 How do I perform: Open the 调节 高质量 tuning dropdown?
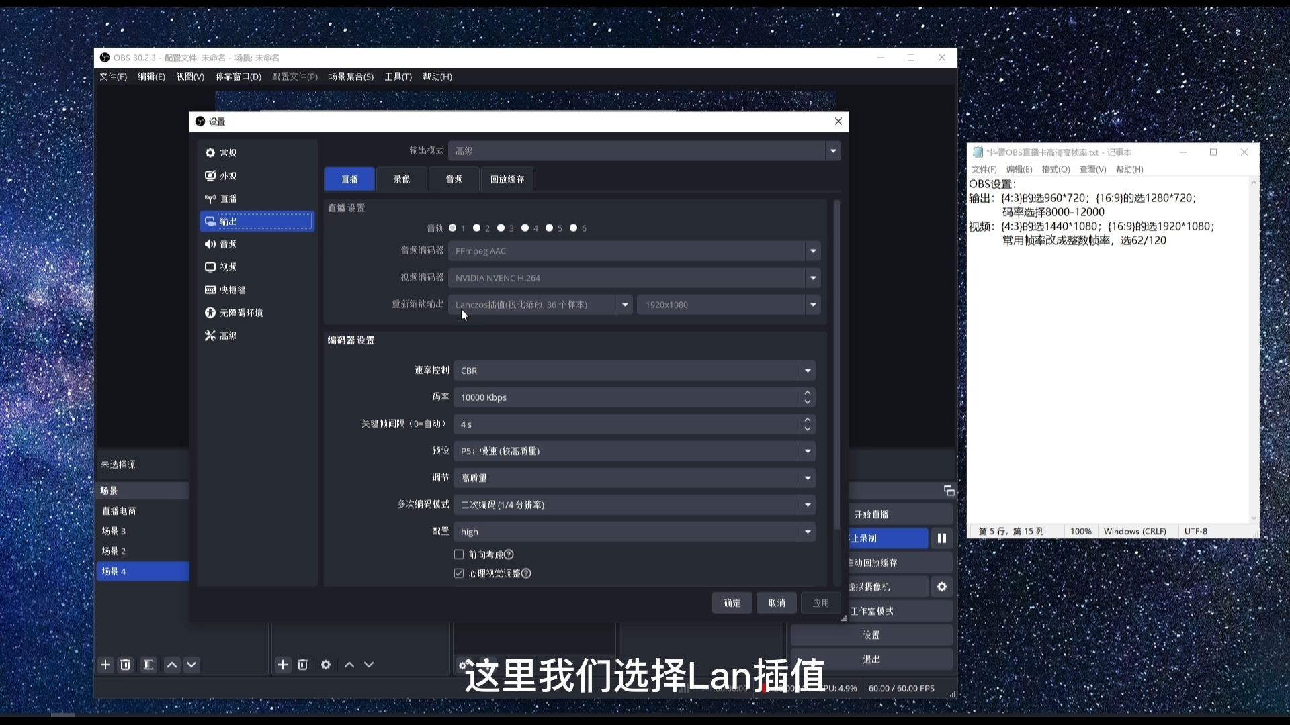(634, 478)
